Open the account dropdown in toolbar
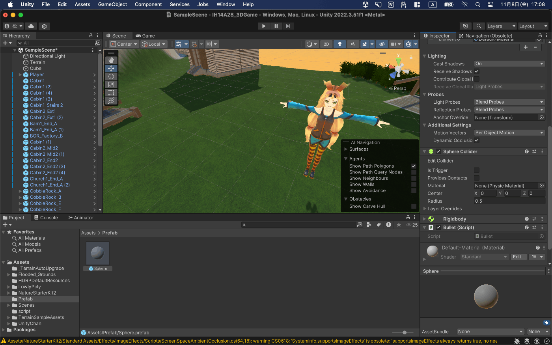The width and height of the screenshot is (552, 345). [x=13, y=26]
